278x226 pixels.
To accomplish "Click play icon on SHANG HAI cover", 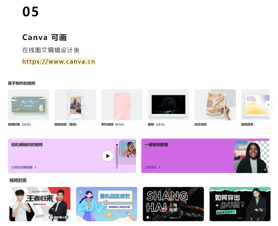I will tap(148, 217).
